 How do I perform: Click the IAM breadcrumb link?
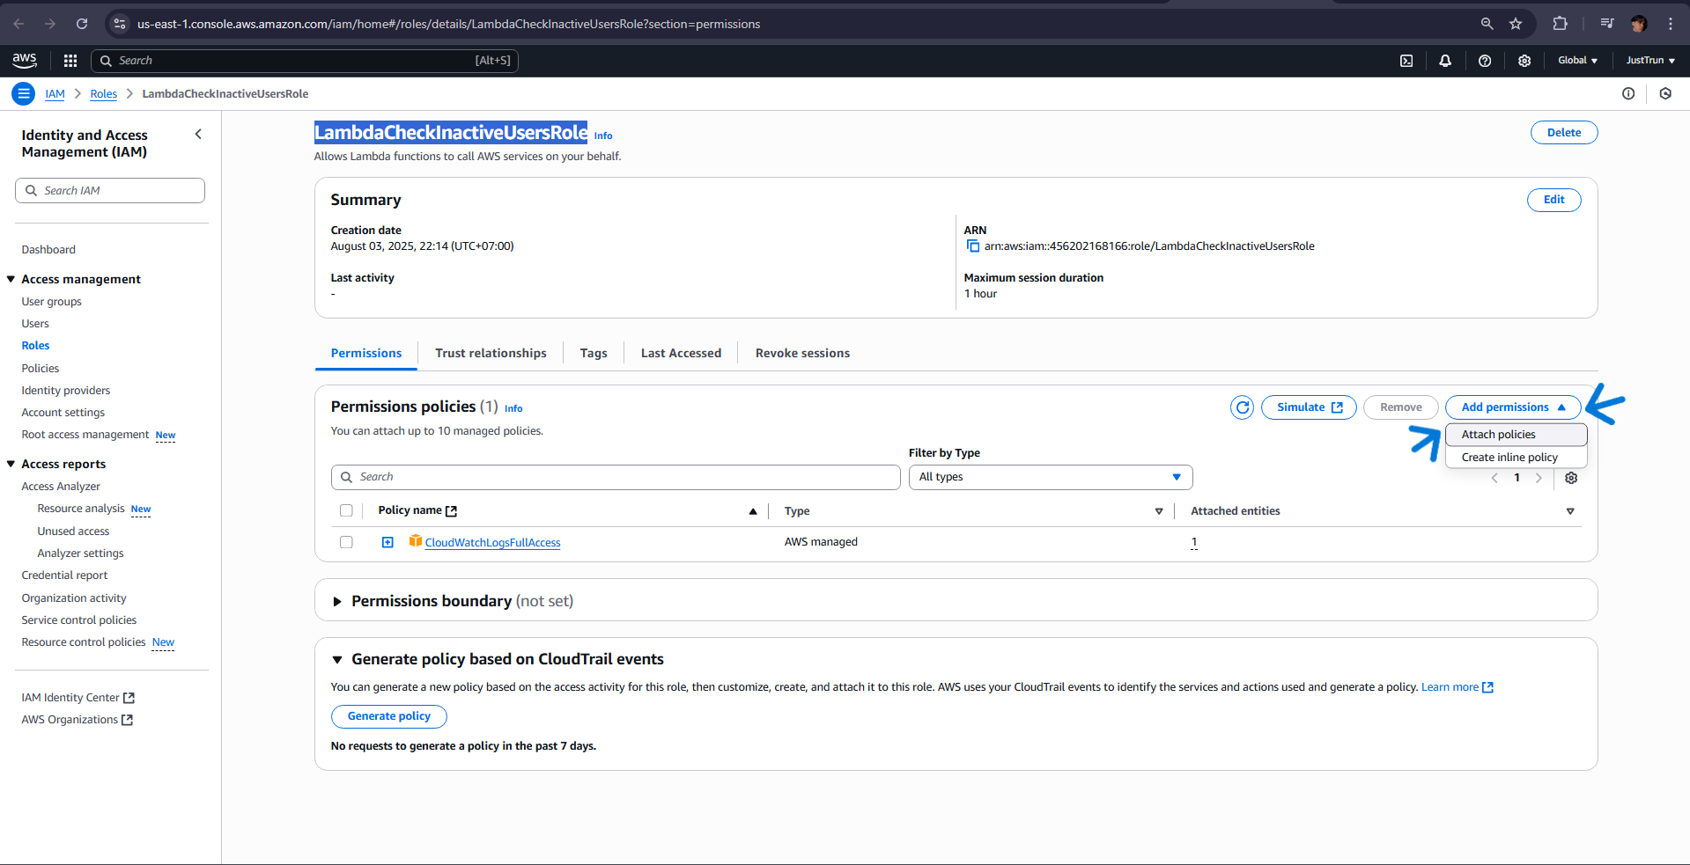(55, 94)
